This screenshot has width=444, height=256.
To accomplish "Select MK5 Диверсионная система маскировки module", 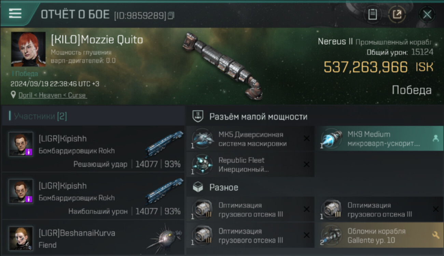I will 250,139.
